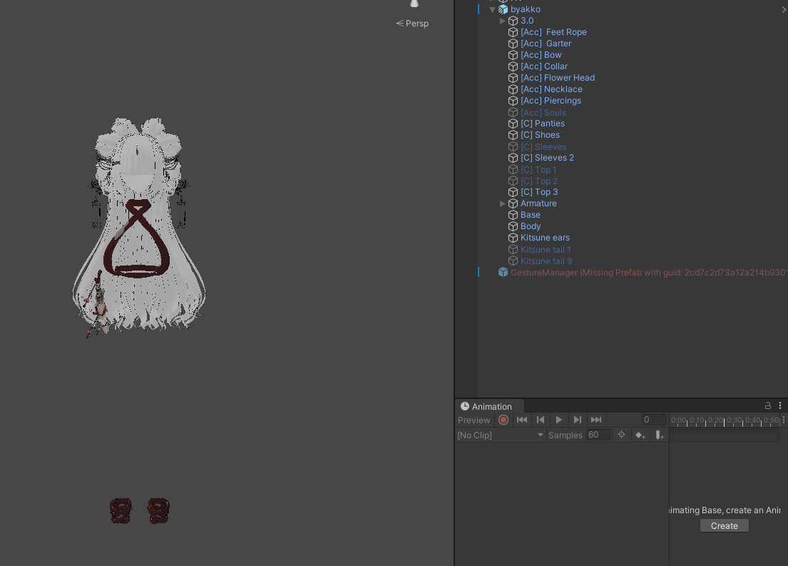Toggle filter by selection icon
The image size is (788, 566).
[622, 435]
